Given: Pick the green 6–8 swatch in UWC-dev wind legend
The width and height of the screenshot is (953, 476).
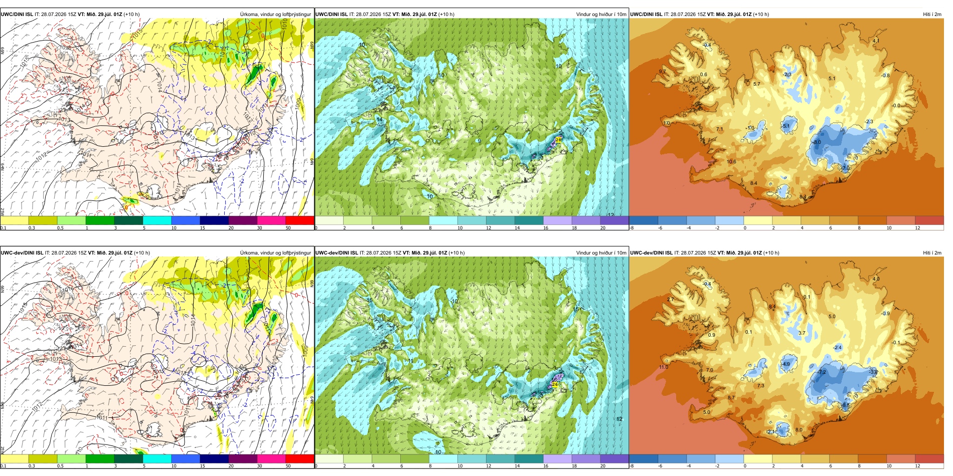Looking at the screenshot, I should click(x=414, y=458).
